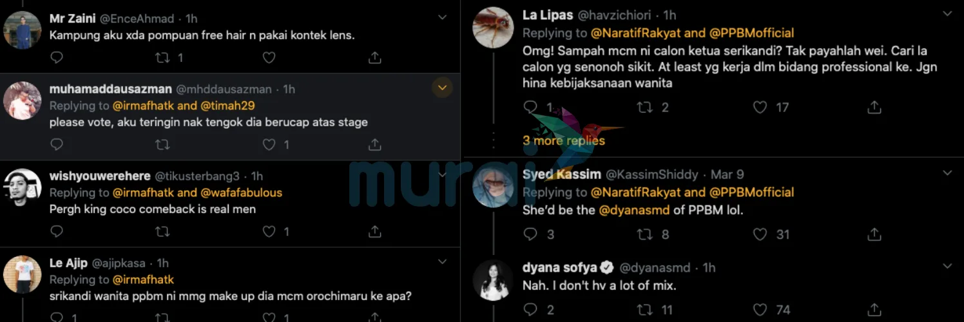Viewport: 964px width, 322px height.
Task: Retweet Mr Zaini's kampung tweet
Action: (x=162, y=58)
